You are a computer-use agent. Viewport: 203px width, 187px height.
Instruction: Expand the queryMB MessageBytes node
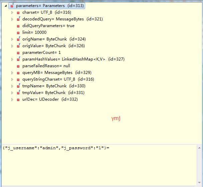[12, 73]
